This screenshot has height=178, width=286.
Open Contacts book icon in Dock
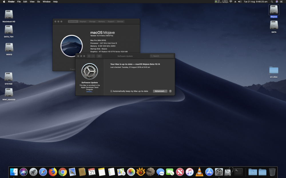point(82,172)
